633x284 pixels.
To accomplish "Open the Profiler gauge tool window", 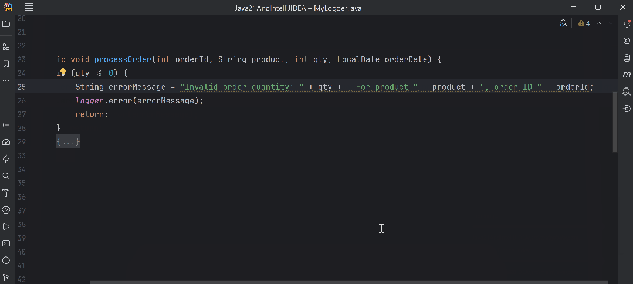I will pyautogui.click(x=6, y=142).
